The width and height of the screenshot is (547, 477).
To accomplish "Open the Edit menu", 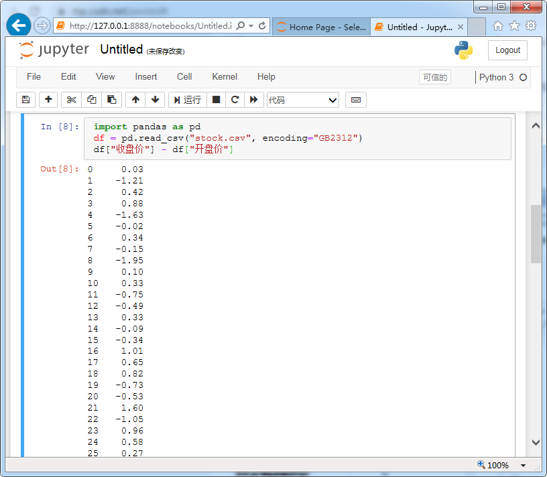I will coord(68,77).
